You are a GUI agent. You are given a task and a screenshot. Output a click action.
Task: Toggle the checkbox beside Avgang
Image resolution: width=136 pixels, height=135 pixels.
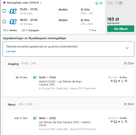click(4, 64)
